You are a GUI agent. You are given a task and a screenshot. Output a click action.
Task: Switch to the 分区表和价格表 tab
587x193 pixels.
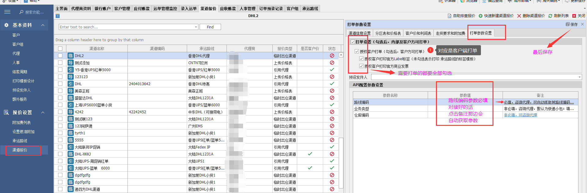pos(388,33)
